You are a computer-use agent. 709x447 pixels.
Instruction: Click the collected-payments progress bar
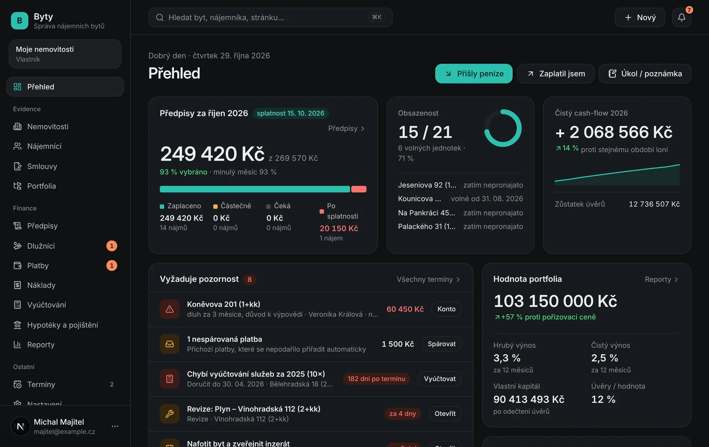click(263, 189)
